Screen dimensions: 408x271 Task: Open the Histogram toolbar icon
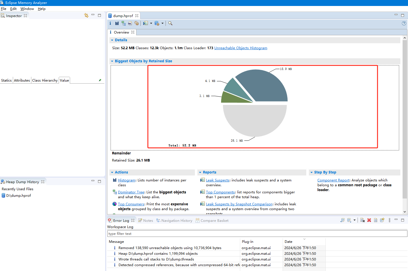pos(117,23)
